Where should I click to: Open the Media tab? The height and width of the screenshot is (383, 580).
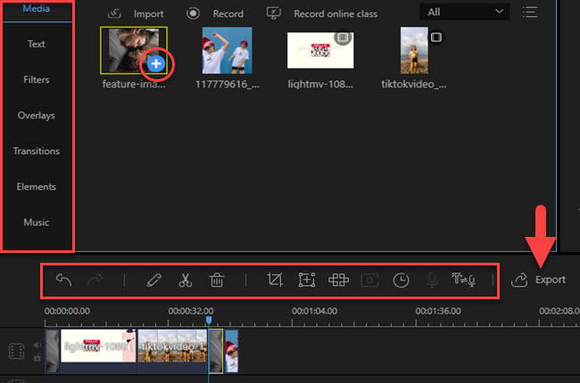pyautogui.click(x=37, y=9)
